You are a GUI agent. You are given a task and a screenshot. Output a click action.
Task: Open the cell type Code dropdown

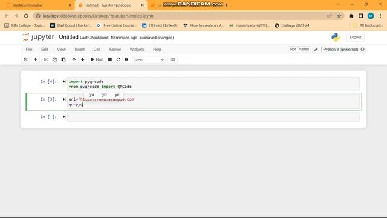pos(149,60)
